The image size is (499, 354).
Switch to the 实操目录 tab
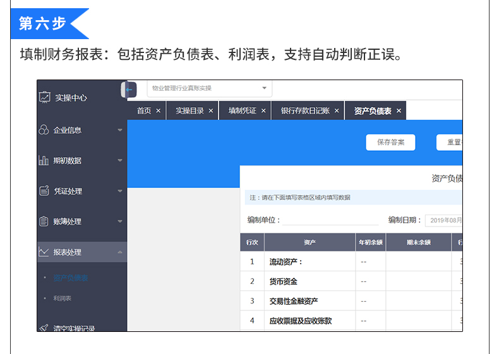[x=189, y=110]
